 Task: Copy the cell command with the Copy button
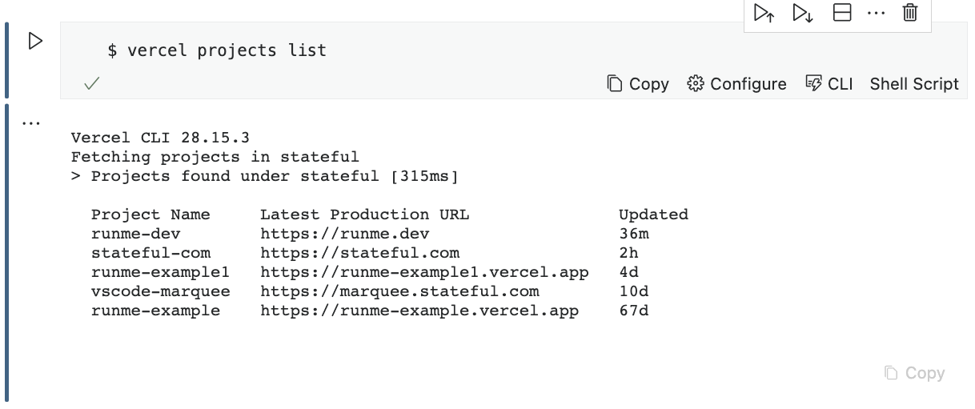[x=638, y=84]
